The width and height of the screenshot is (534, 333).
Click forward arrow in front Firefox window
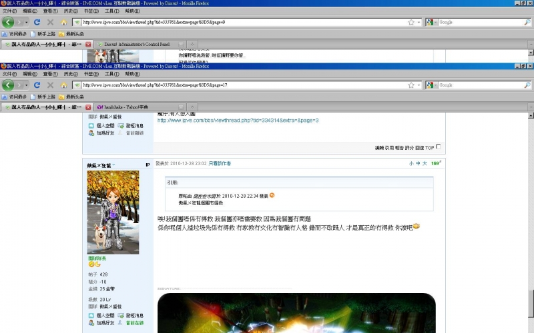tap(19, 85)
